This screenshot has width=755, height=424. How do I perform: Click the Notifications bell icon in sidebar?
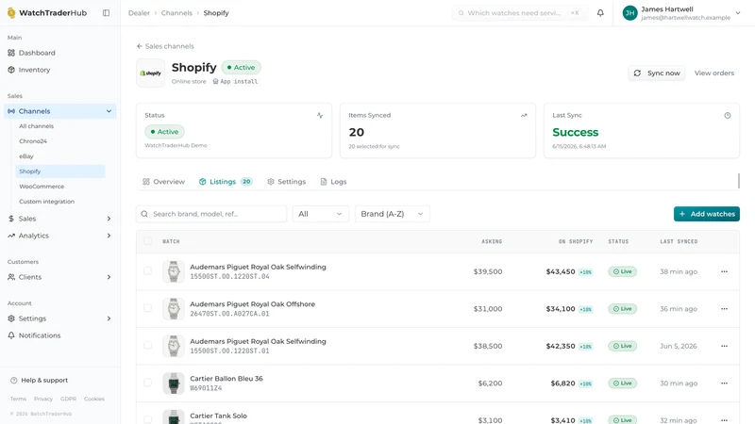(11, 335)
